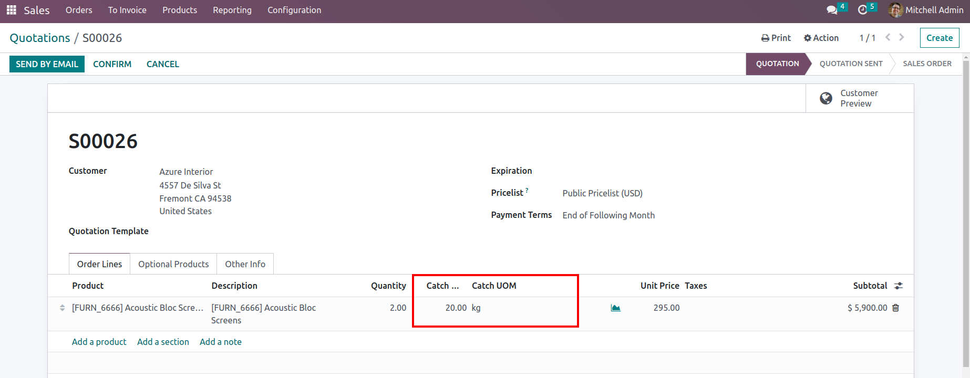Go back to Quotations breadcrumb

40,38
